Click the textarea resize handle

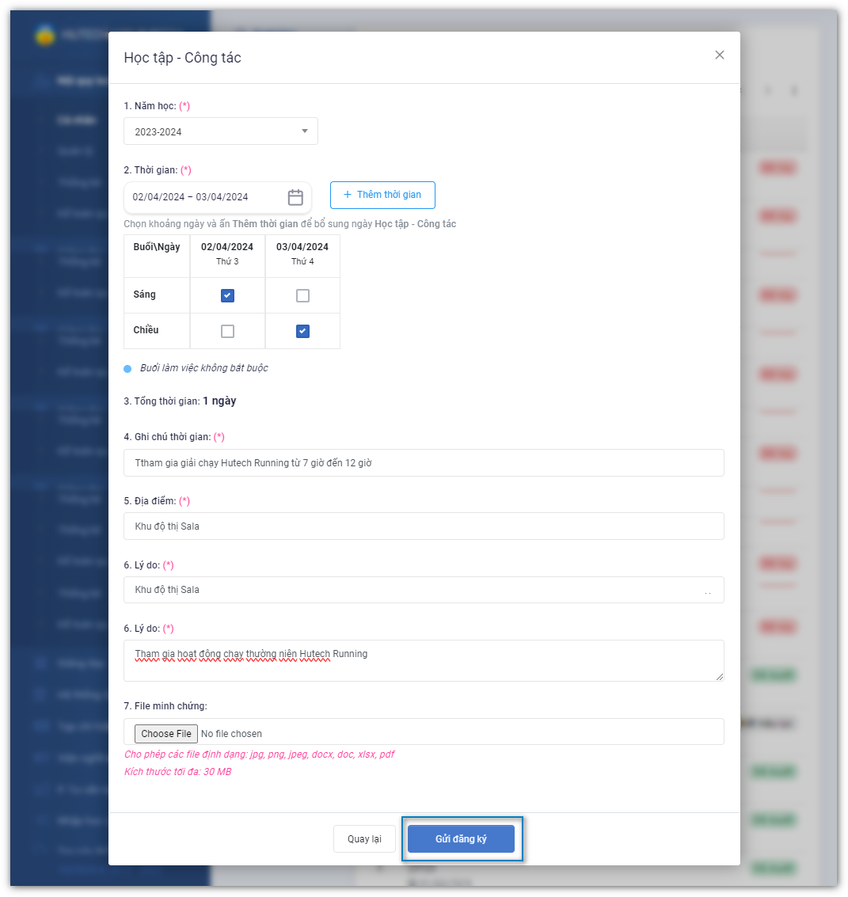pos(720,677)
